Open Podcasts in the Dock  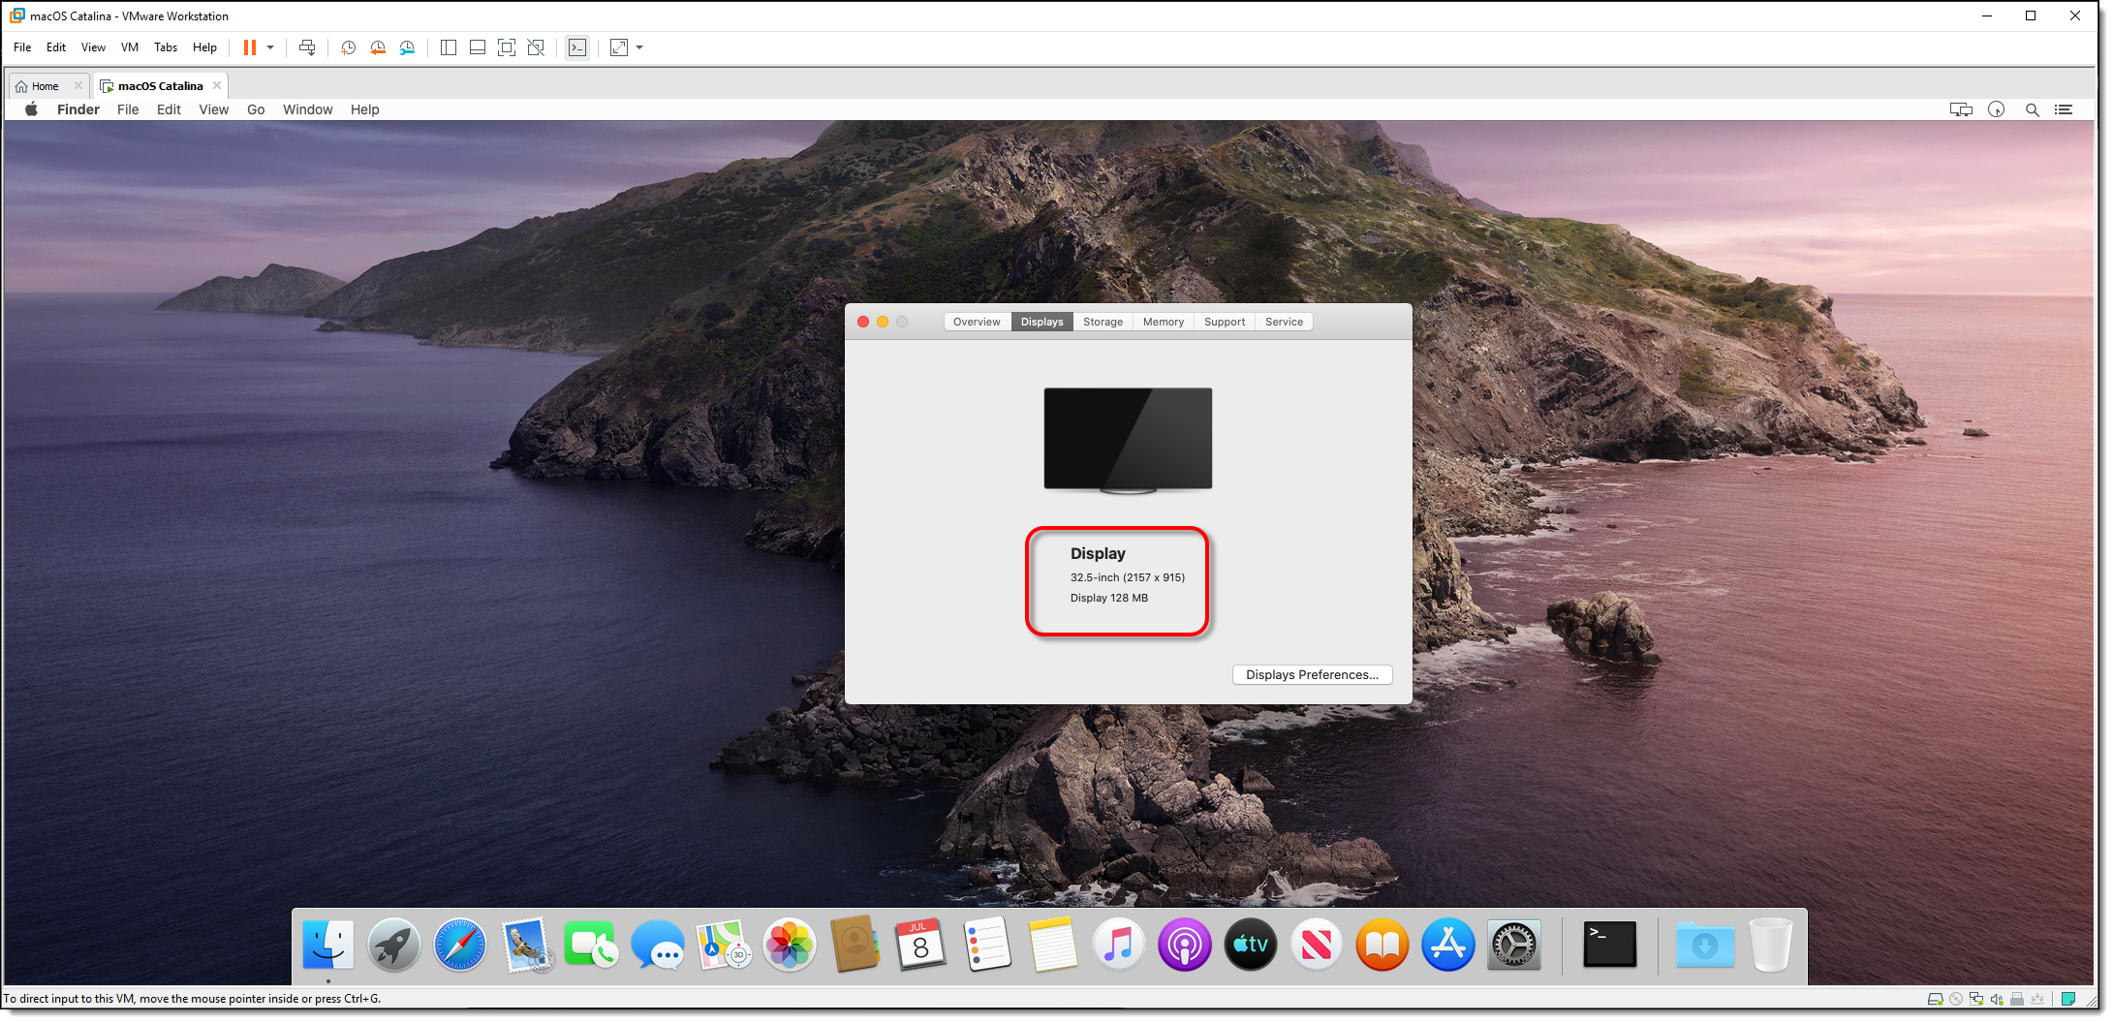pos(1185,945)
